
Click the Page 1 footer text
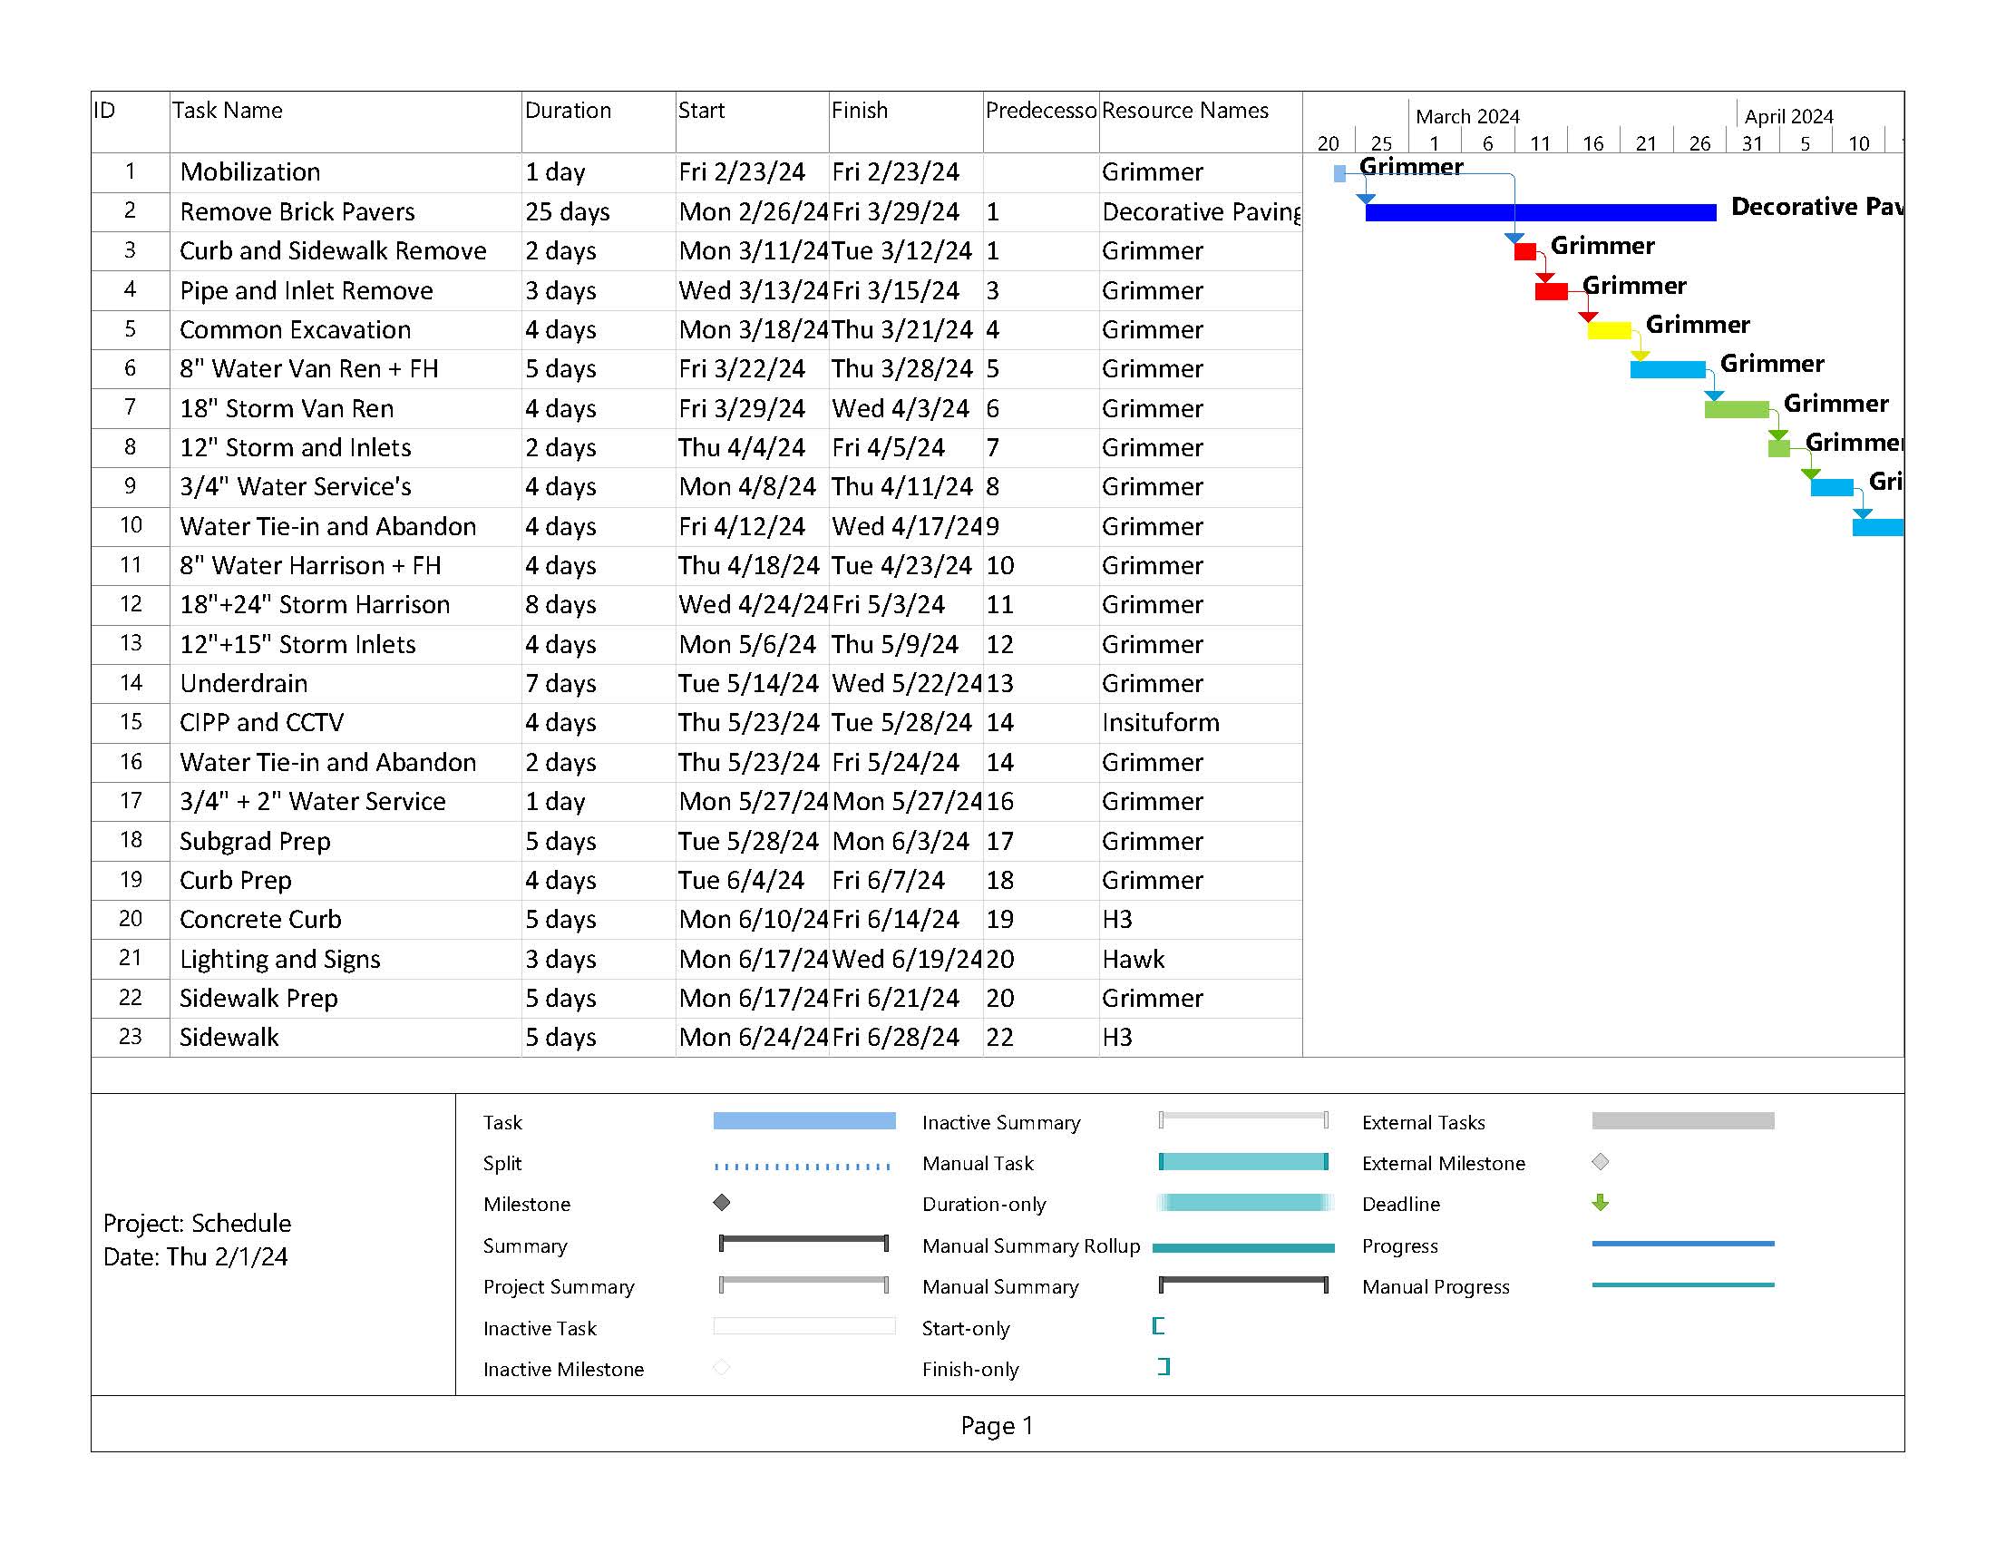point(996,1426)
